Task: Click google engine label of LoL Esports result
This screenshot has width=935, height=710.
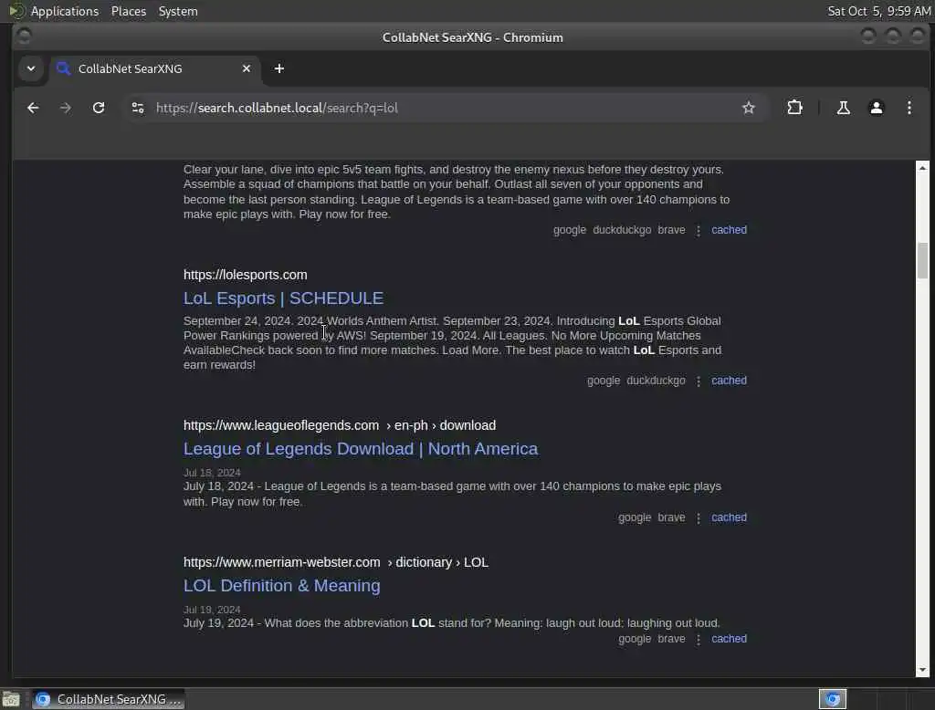Action: [x=604, y=381]
